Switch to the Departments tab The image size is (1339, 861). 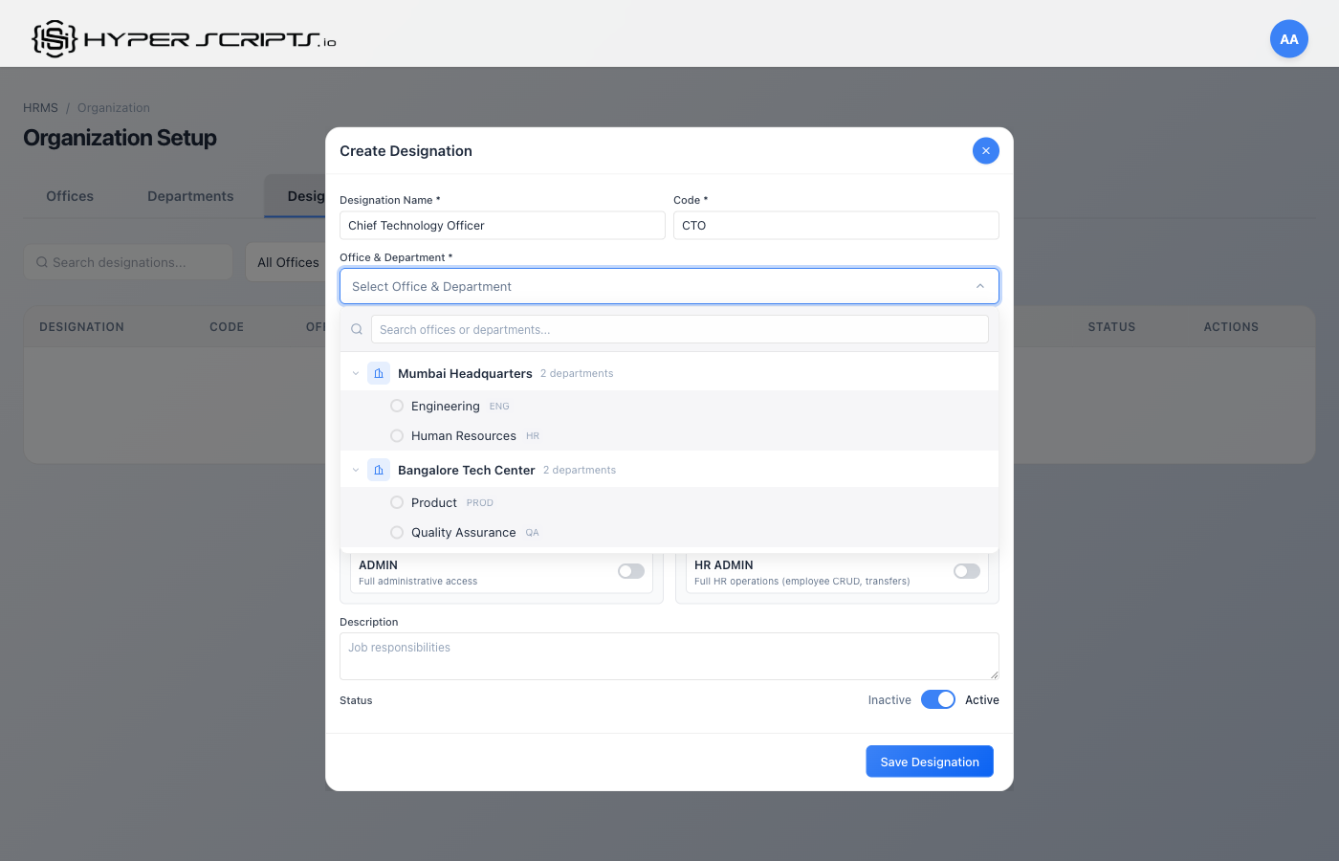[x=189, y=195]
